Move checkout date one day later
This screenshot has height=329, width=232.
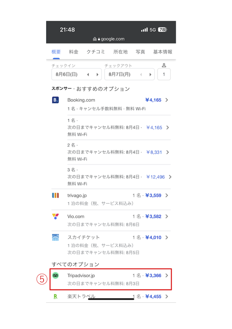click(x=150, y=75)
